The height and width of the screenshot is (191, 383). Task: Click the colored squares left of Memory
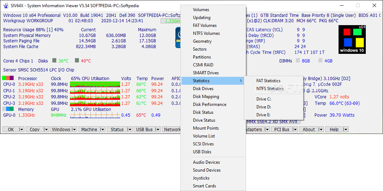8,109
